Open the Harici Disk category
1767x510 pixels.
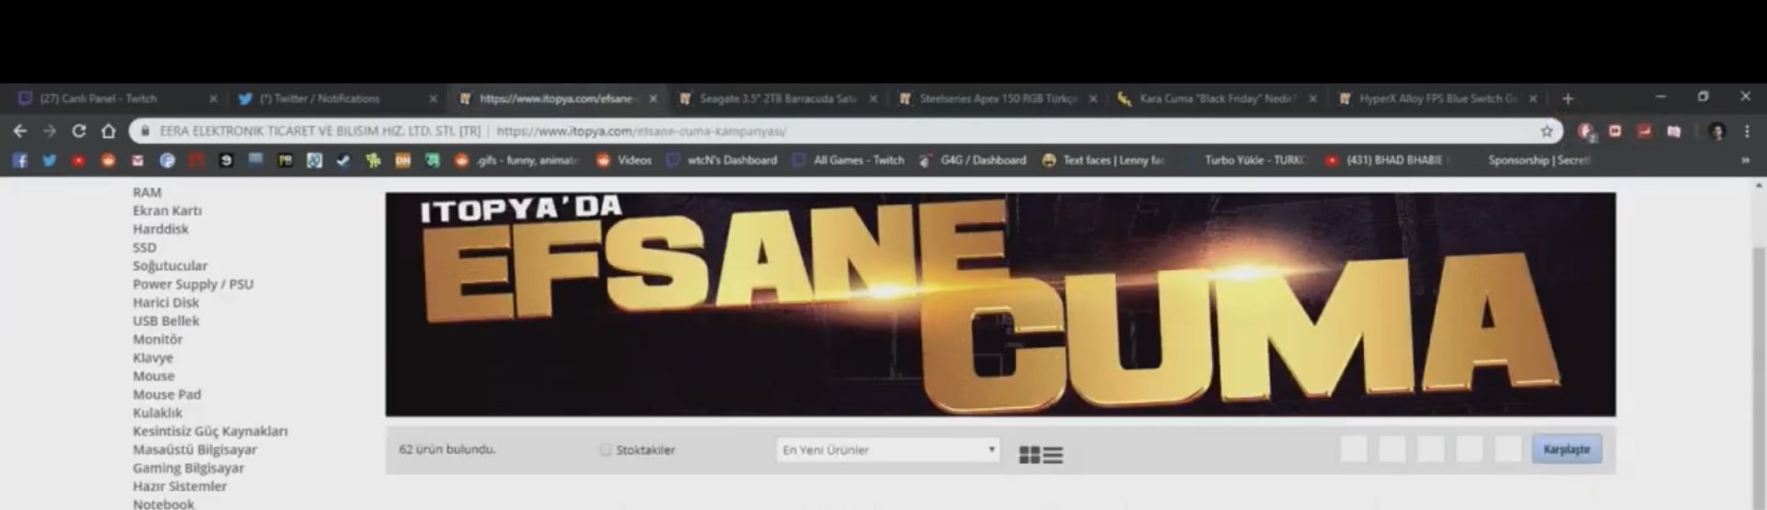[x=166, y=302]
